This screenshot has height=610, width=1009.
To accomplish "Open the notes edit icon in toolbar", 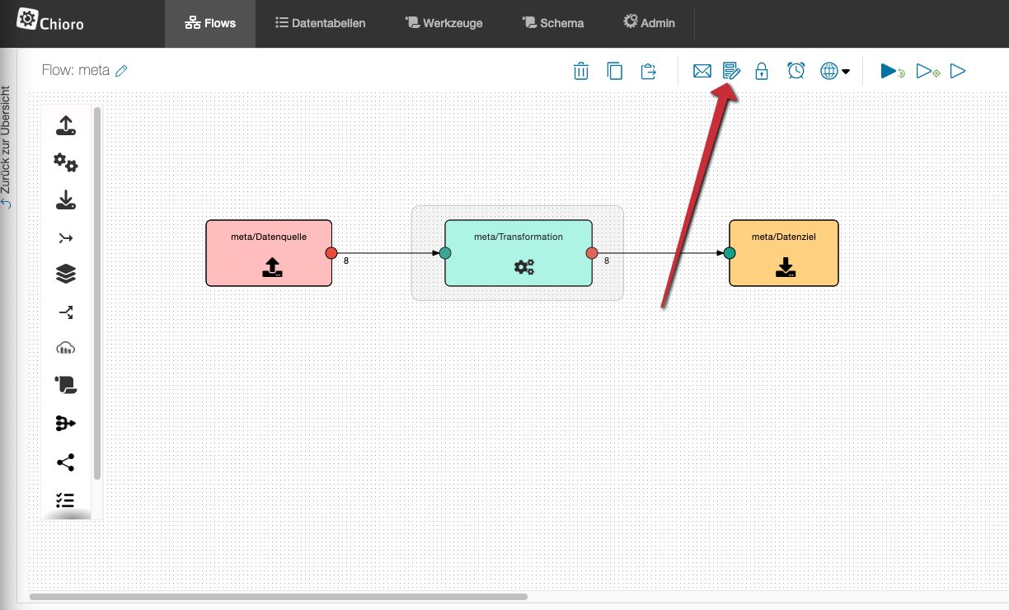I will click(731, 71).
